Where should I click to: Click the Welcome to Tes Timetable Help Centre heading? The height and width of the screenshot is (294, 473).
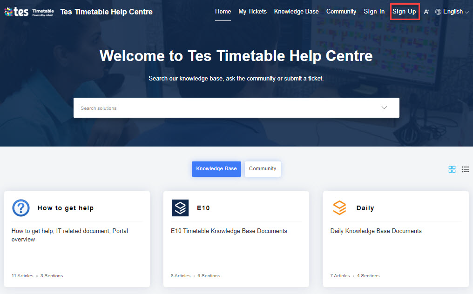236,56
